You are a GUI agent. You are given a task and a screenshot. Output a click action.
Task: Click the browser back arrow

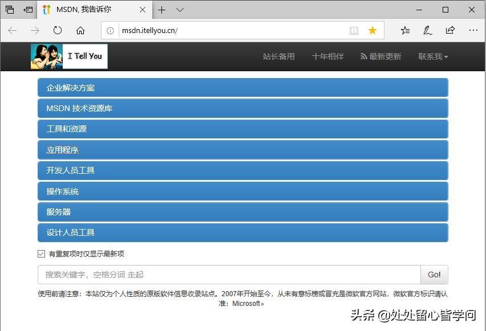[13, 30]
